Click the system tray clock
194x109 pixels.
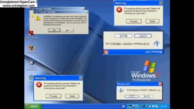163,106
